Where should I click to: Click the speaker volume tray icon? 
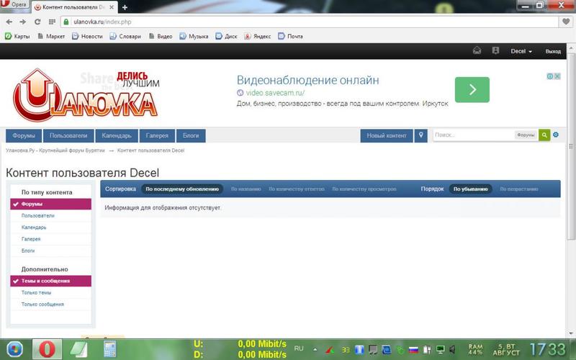click(x=453, y=349)
